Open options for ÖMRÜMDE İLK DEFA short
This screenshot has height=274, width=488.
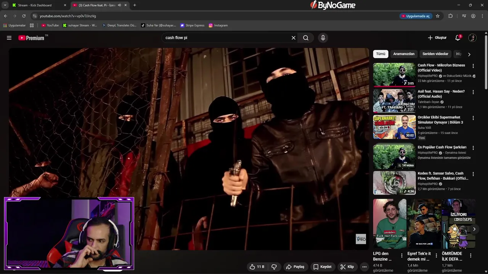tap(470, 255)
